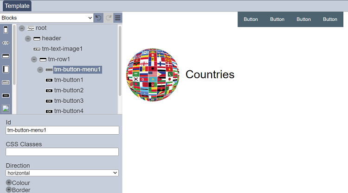The image size is (348, 193).
Task: Select tm-button3 in the tree
Action: 69,101
